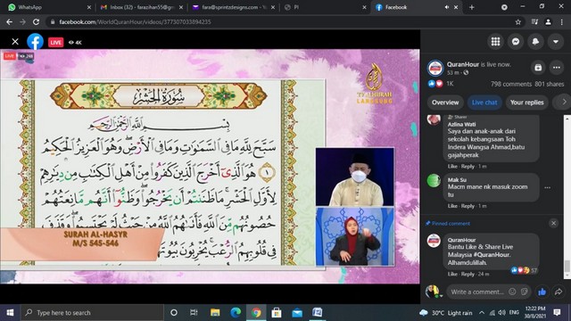
Task: Like Mak Su's comment
Action: [452, 206]
